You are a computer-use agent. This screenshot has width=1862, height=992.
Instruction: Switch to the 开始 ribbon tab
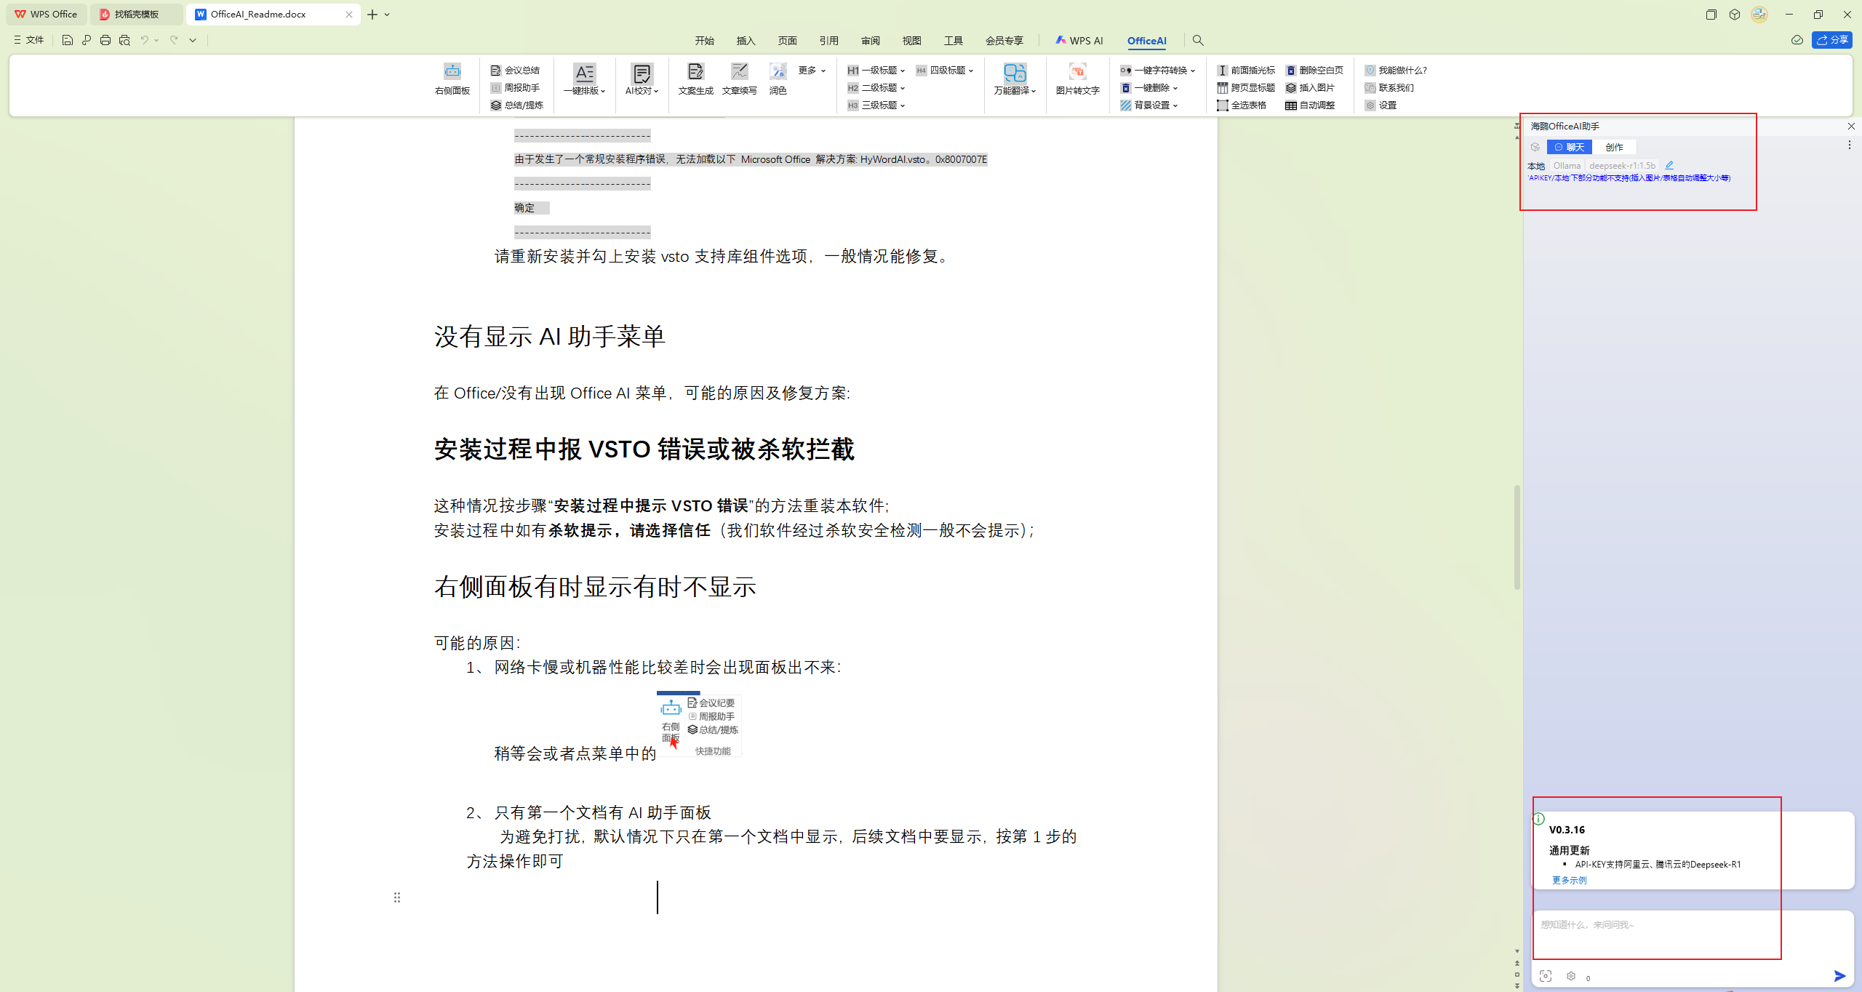[x=703, y=41]
